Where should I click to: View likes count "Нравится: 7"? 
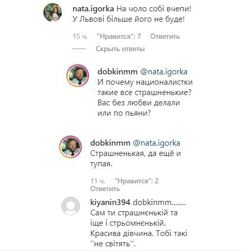point(119,36)
